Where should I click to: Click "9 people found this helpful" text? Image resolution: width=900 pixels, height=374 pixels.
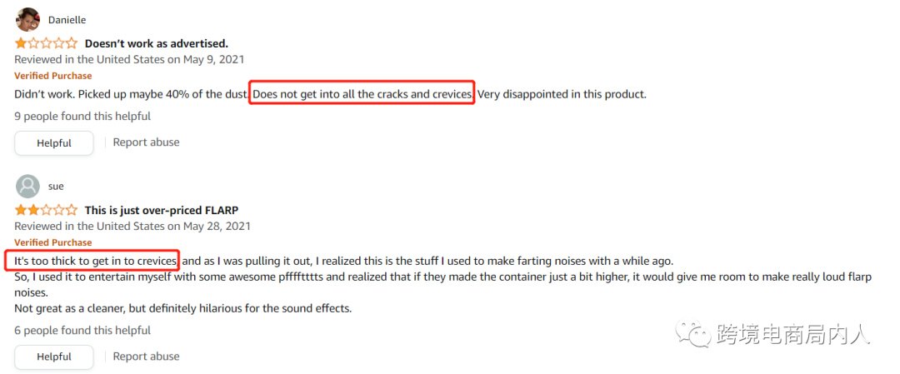[x=82, y=117]
